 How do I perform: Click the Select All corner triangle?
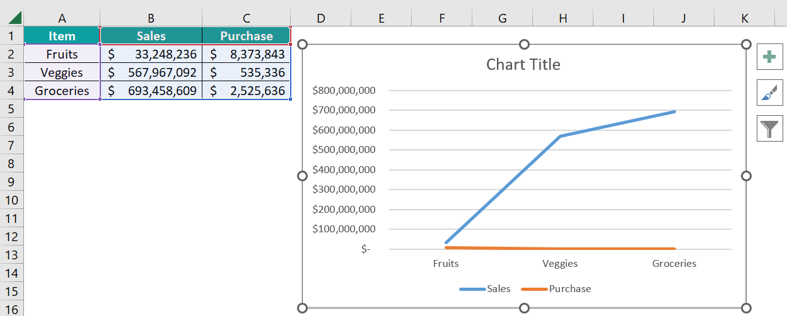coord(12,18)
